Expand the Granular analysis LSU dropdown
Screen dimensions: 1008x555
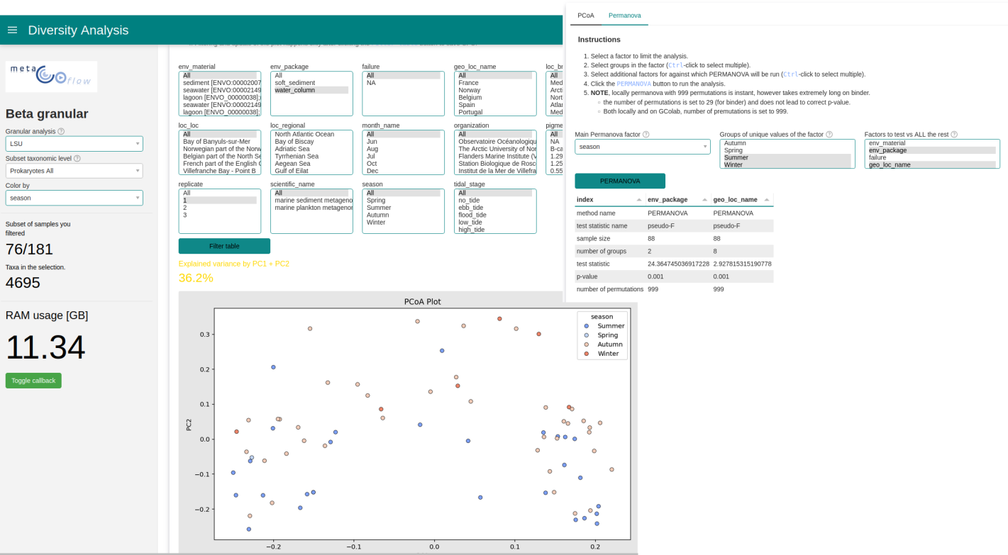[74, 144]
